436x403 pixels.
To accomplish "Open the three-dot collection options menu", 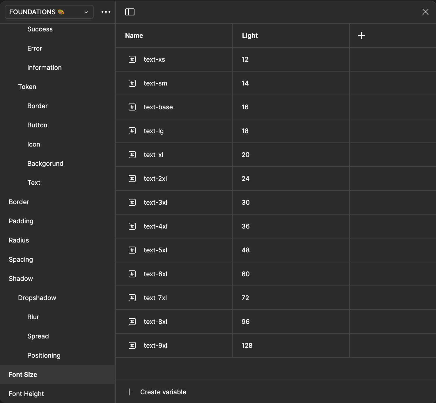I will coord(106,12).
